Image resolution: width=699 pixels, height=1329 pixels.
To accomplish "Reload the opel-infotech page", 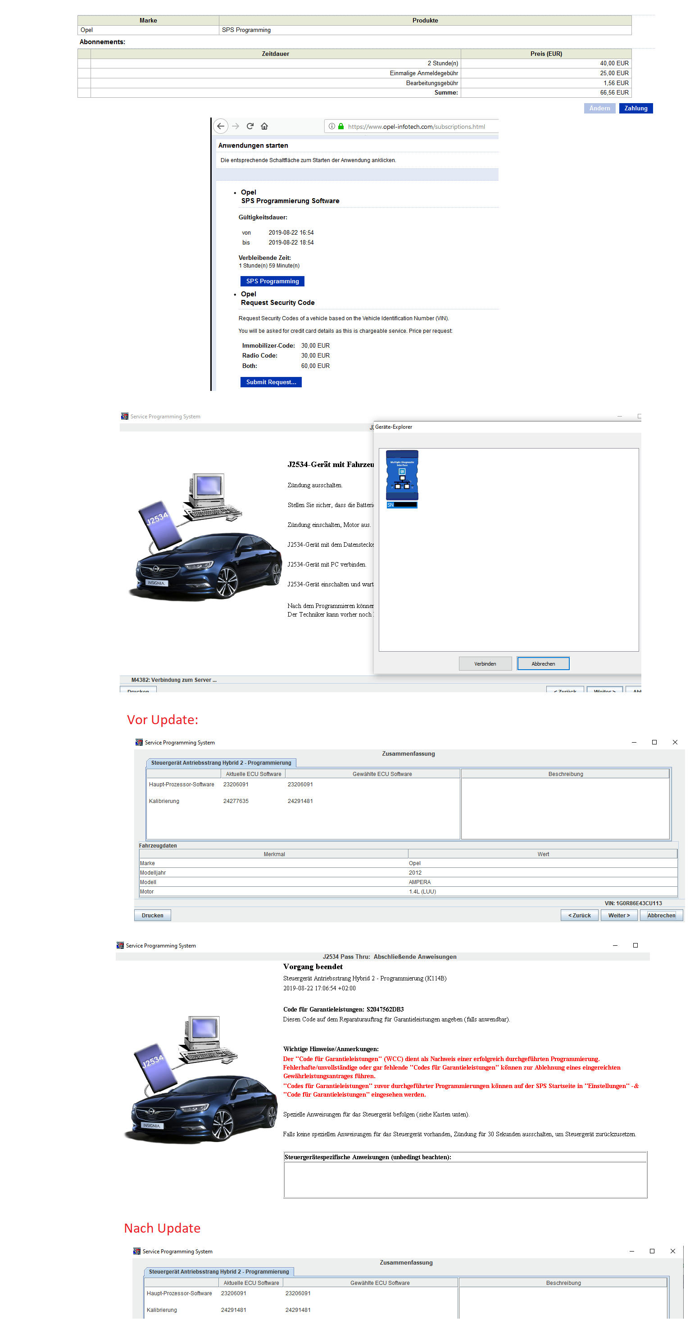I will click(250, 126).
